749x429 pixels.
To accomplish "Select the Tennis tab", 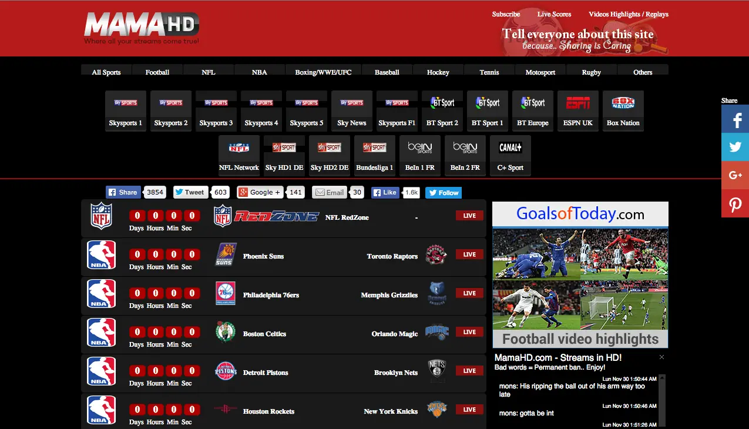I will [x=489, y=70].
